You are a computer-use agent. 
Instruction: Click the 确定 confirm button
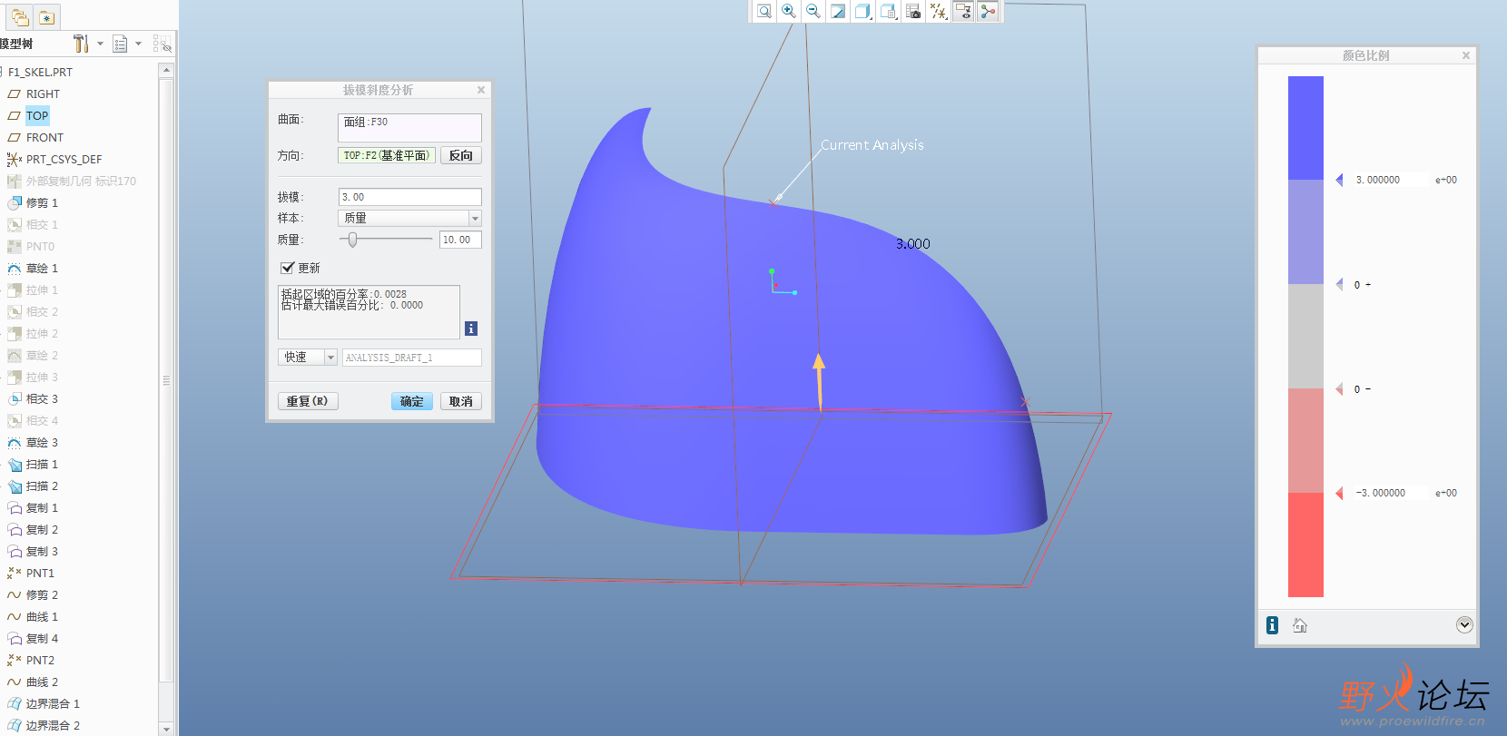412,401
